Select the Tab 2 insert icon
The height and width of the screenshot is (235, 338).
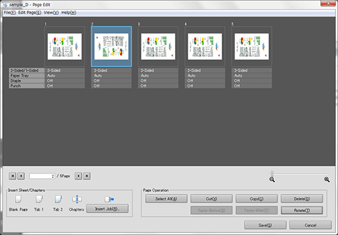pos(58,199)
